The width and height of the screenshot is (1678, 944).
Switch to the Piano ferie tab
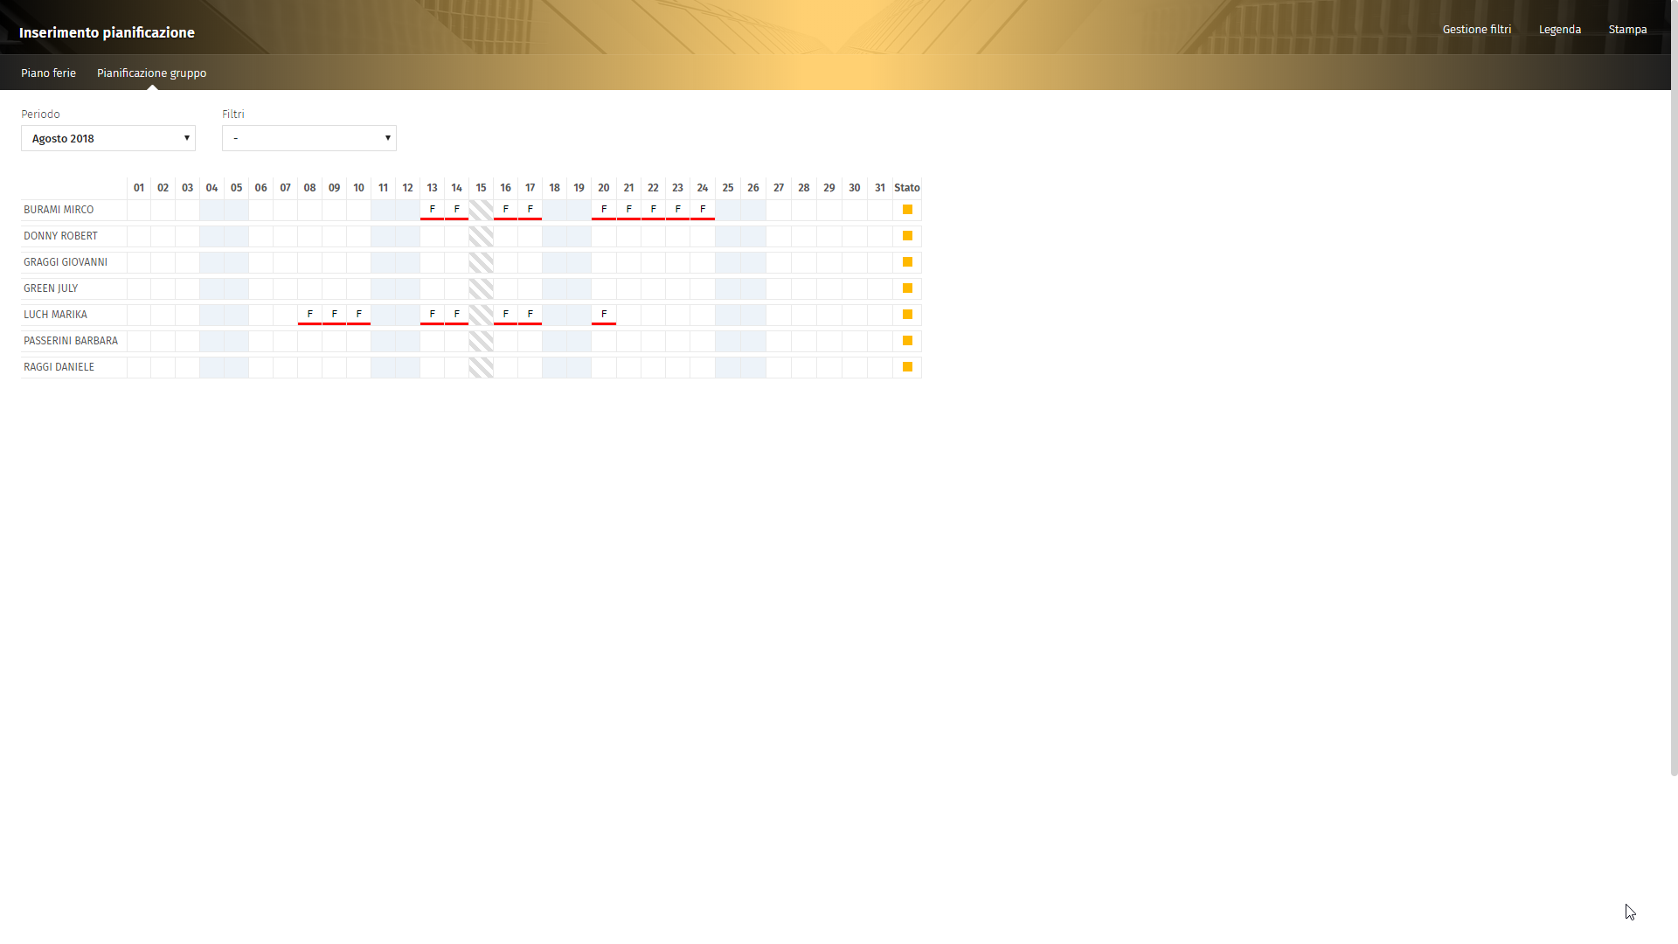point(48,73)
